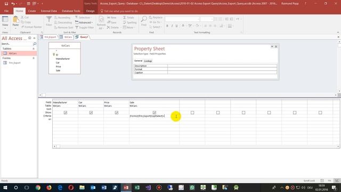Uncheck Show for Sale column
The width and height of the screenshot is (341, 192).
tap(155, 113)
